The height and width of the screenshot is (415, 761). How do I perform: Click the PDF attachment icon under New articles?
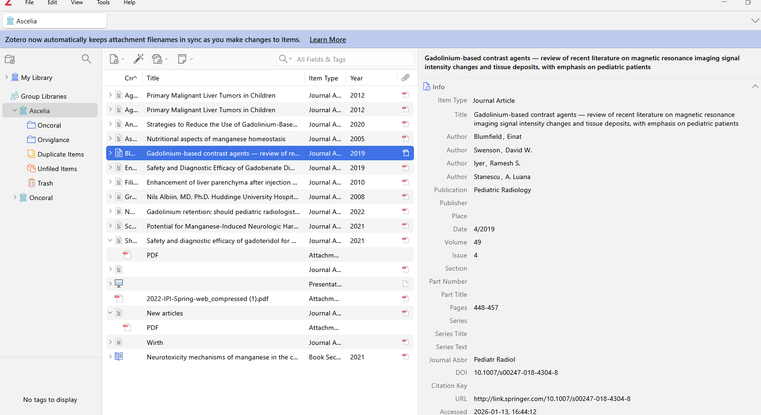click(127, 328)
